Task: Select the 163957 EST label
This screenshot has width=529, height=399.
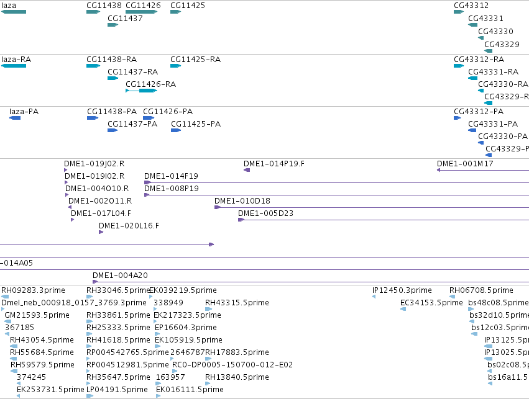Action: (x=170, y=377)
